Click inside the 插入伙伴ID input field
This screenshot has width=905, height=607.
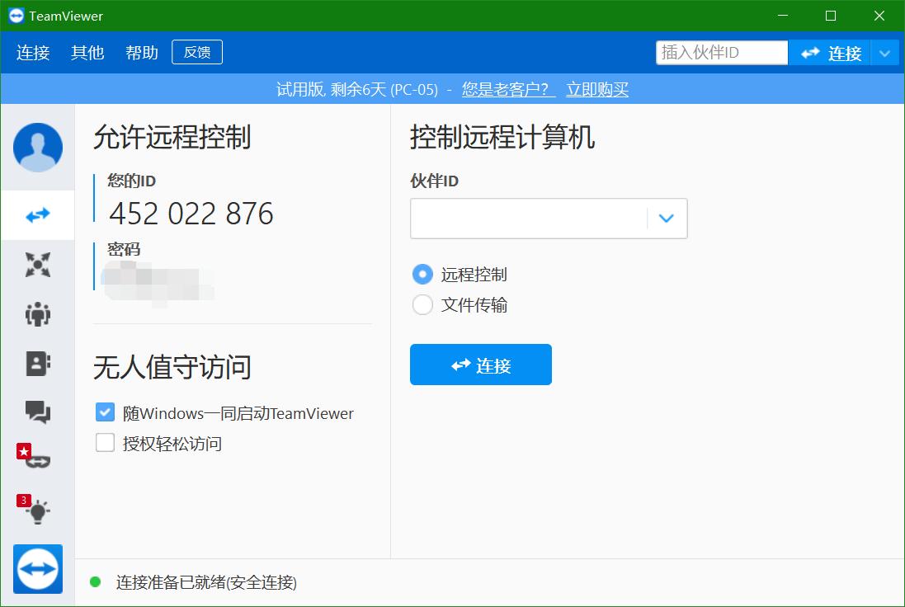click(x=721, y=52)
